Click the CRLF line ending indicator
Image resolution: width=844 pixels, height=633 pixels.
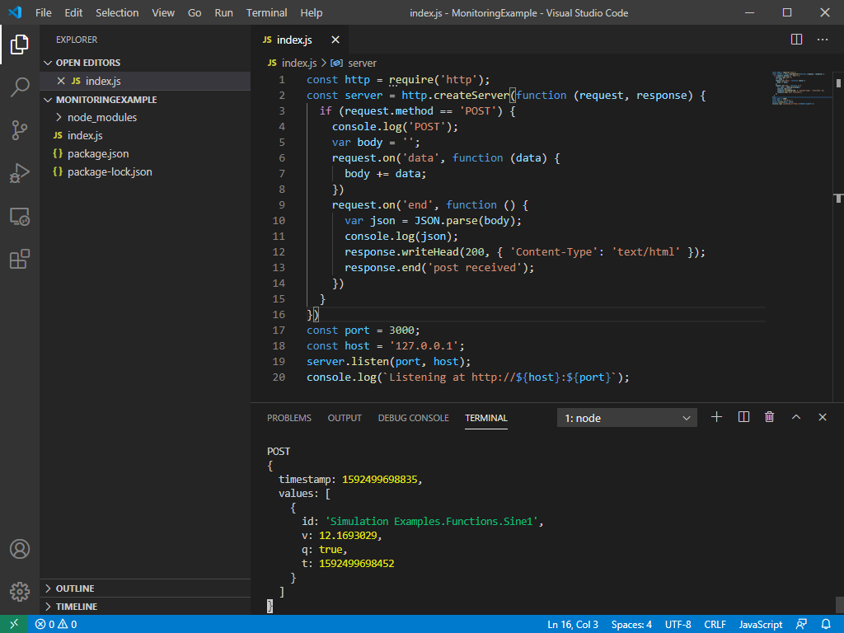[715, 624]
